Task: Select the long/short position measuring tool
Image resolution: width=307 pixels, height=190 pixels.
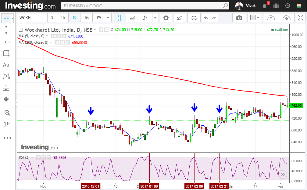Action: coord(6,88)
